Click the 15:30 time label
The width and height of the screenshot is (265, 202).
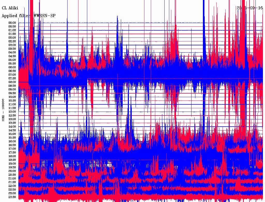click(12, 138)
